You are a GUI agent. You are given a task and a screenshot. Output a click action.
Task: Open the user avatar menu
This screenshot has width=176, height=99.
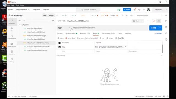pos(148,10)
